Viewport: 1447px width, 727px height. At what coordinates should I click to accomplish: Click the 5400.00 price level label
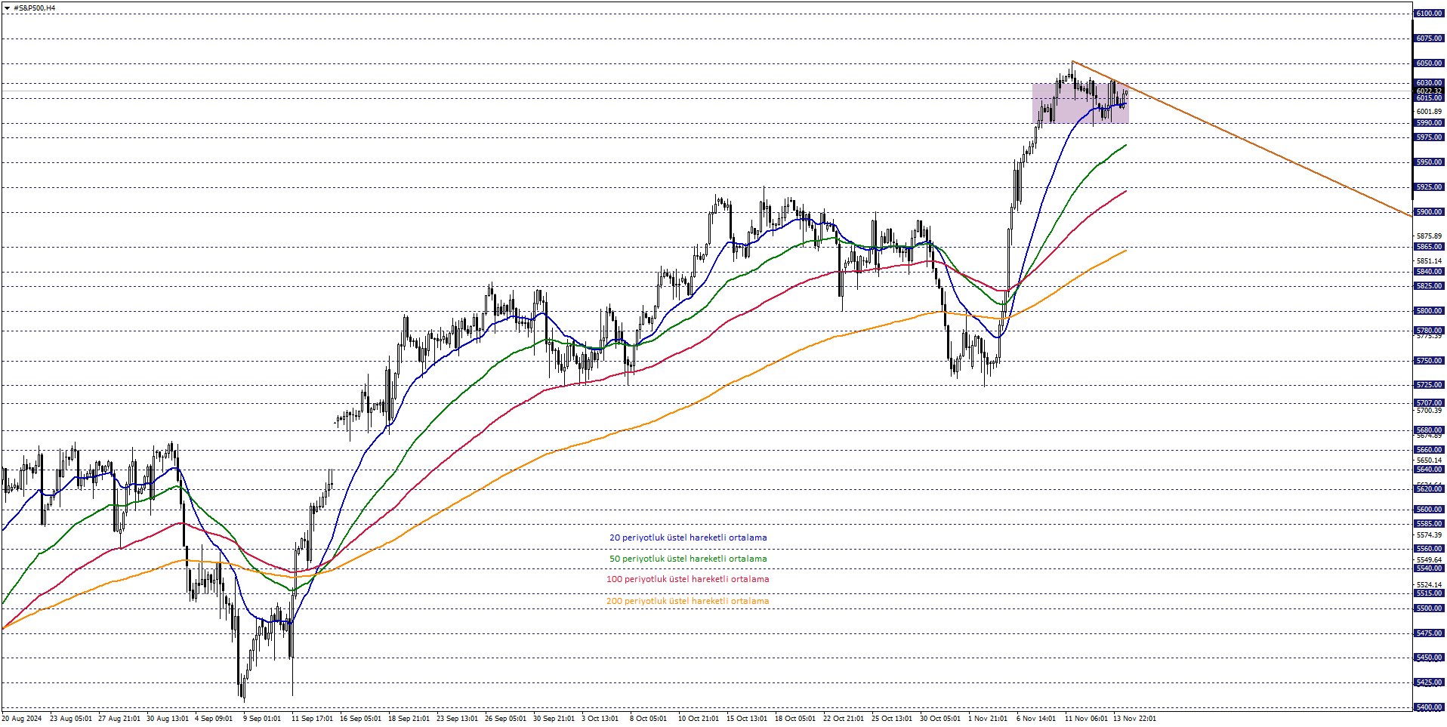point(1429,707)
